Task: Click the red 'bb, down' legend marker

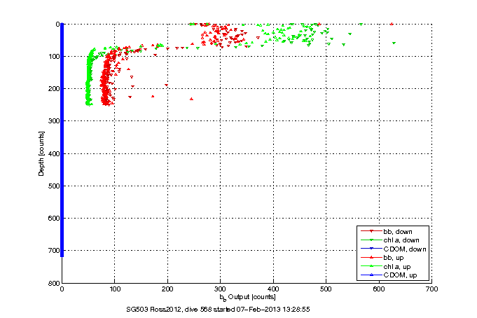Action: click(371, 231)
